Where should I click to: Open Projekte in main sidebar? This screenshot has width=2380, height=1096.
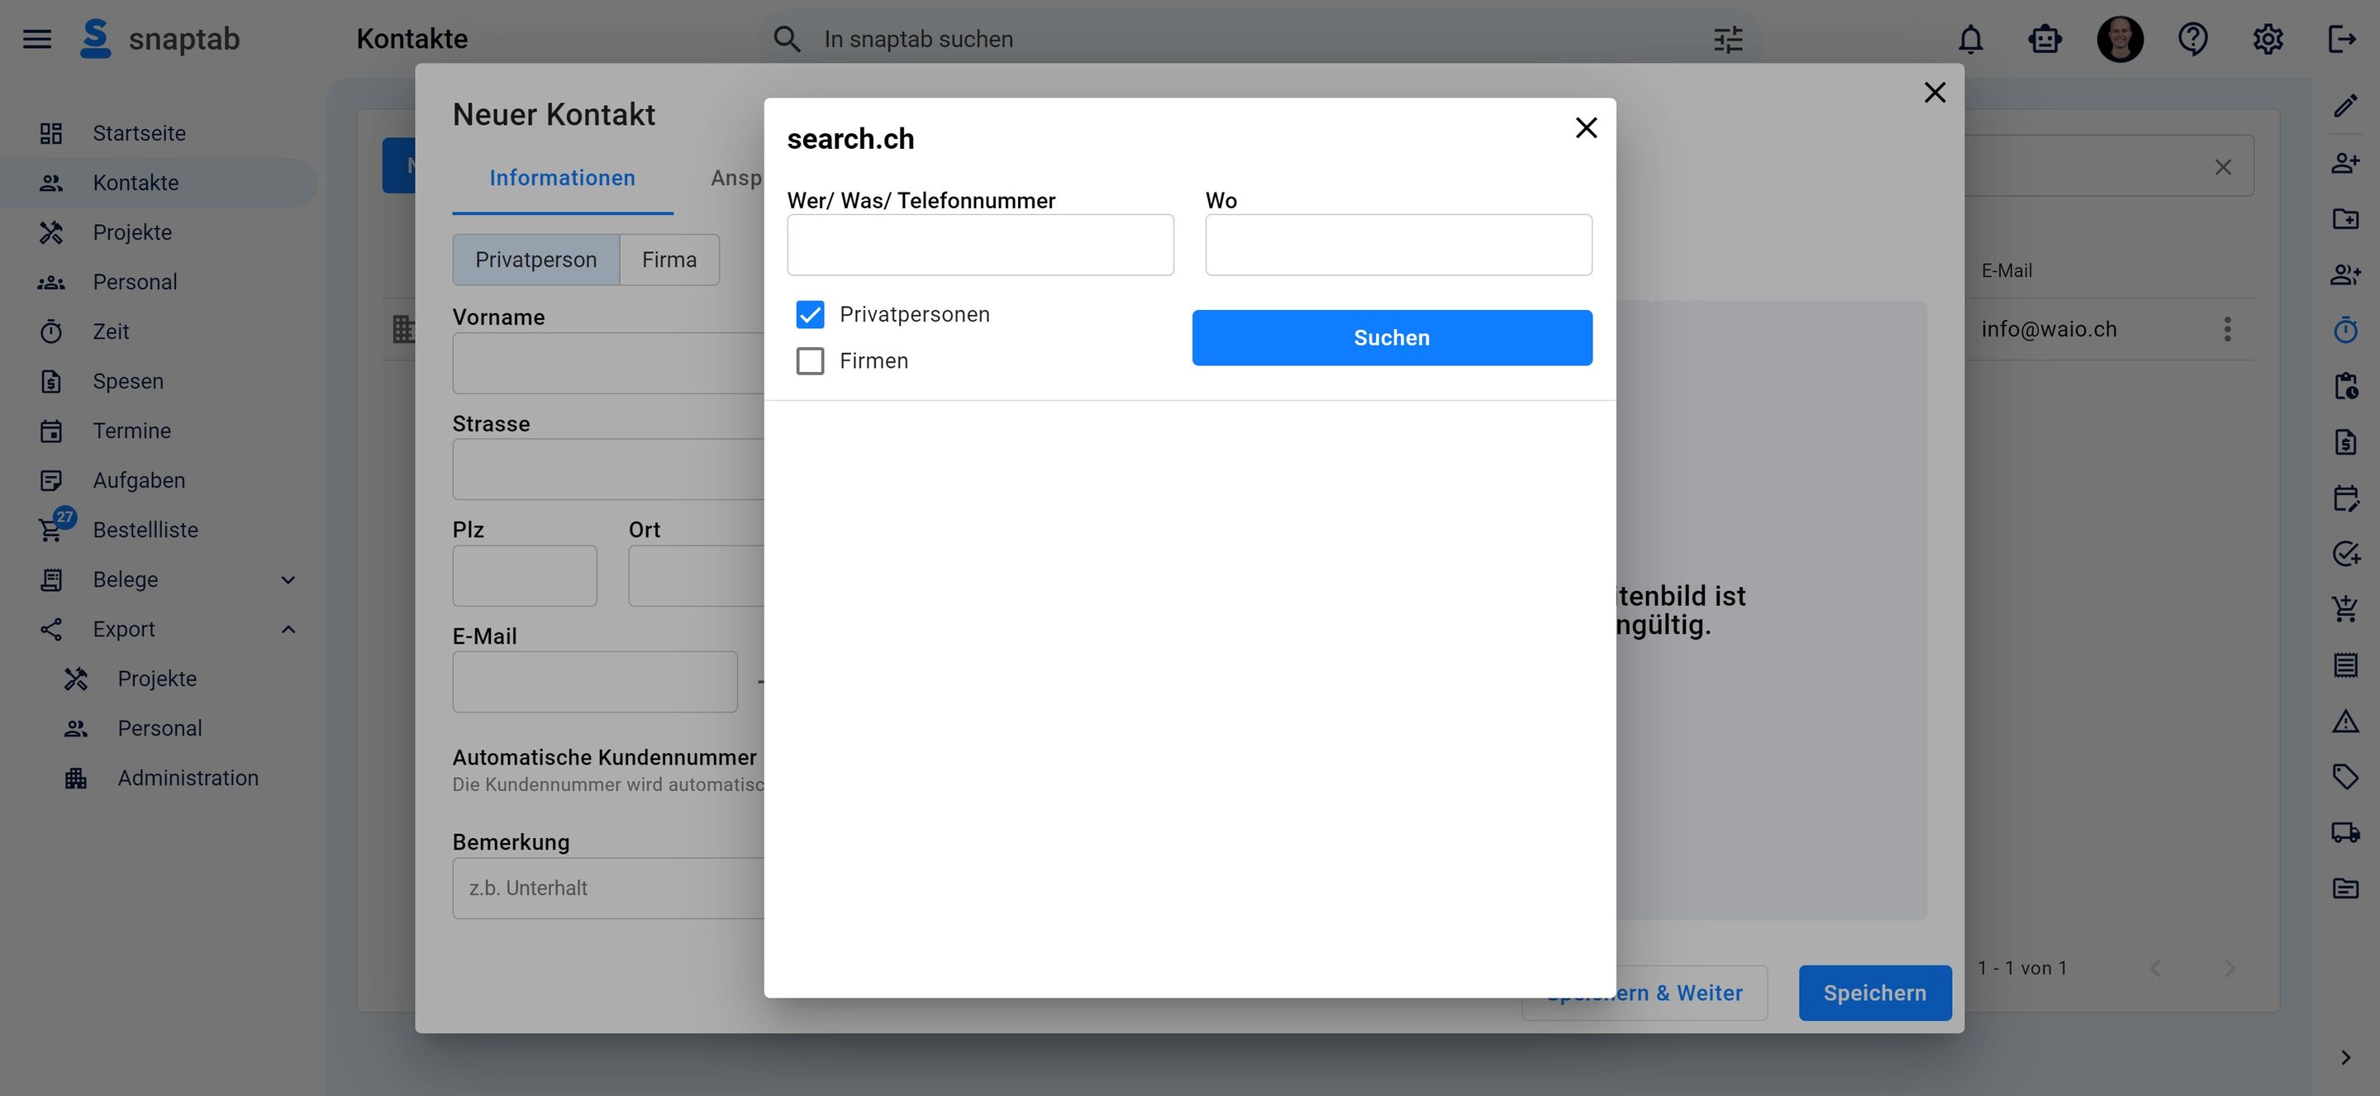[x=159, y=232]
